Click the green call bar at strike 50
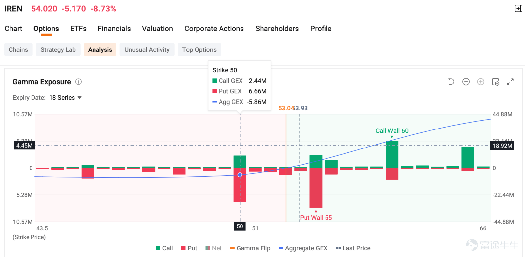This screenshot has width=525, height=257. pos(240,162)
